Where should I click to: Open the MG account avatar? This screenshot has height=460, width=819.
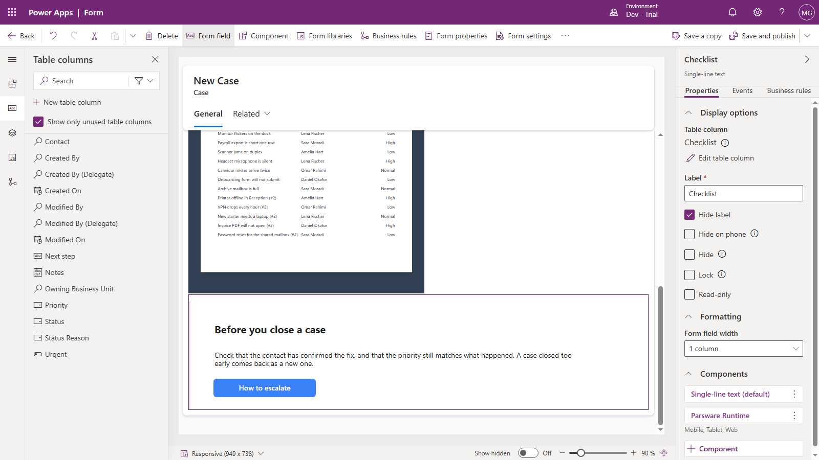tap(807, 12)
